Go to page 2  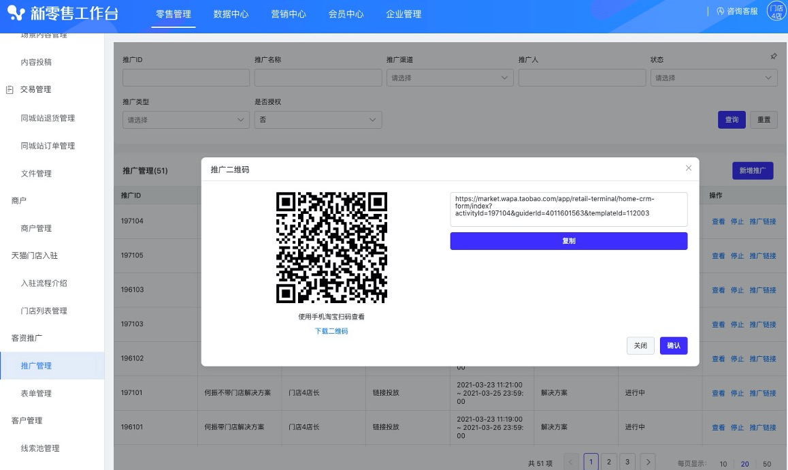click(x=609, y=462)
